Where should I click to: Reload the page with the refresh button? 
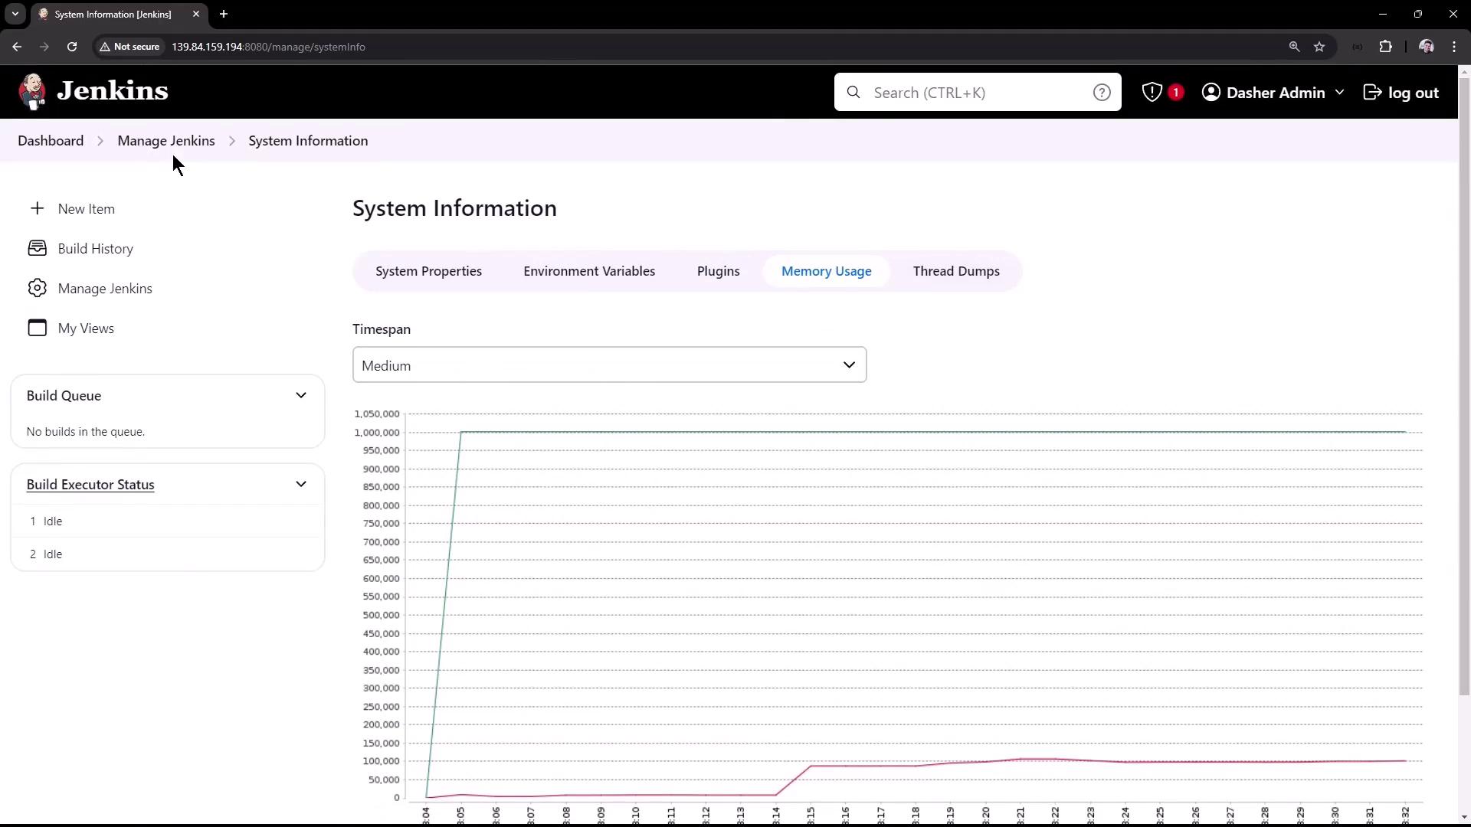point(72,47)
